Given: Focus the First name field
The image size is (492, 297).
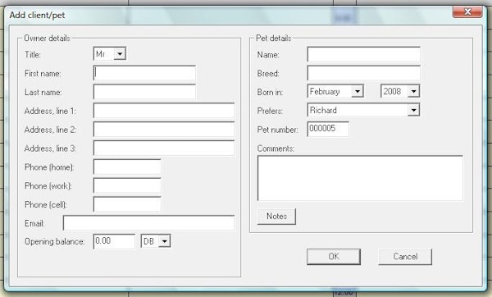Looking at the screenshot, I should tap(144, 73).
